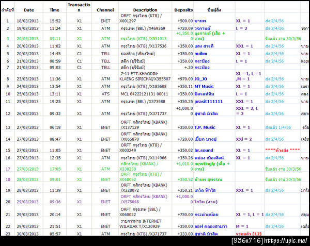Screen dimensions: 310x246
Task: Click name cell T.P. Music
Action: tap(205, 127)
